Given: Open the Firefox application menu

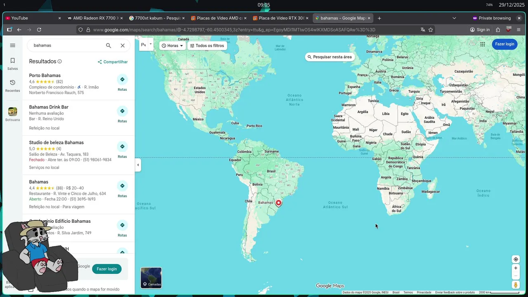Looking at the screenshot, I should [x=519, y=30].
